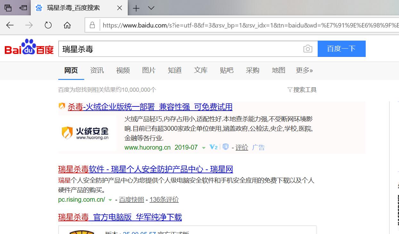Viewport: 399px width, 234px height.
Task: Click 百度为您找到相关结果约10,000,000个 text
Action: (107, 90)
